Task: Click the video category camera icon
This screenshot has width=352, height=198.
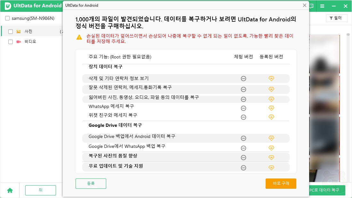Action: 19,42
